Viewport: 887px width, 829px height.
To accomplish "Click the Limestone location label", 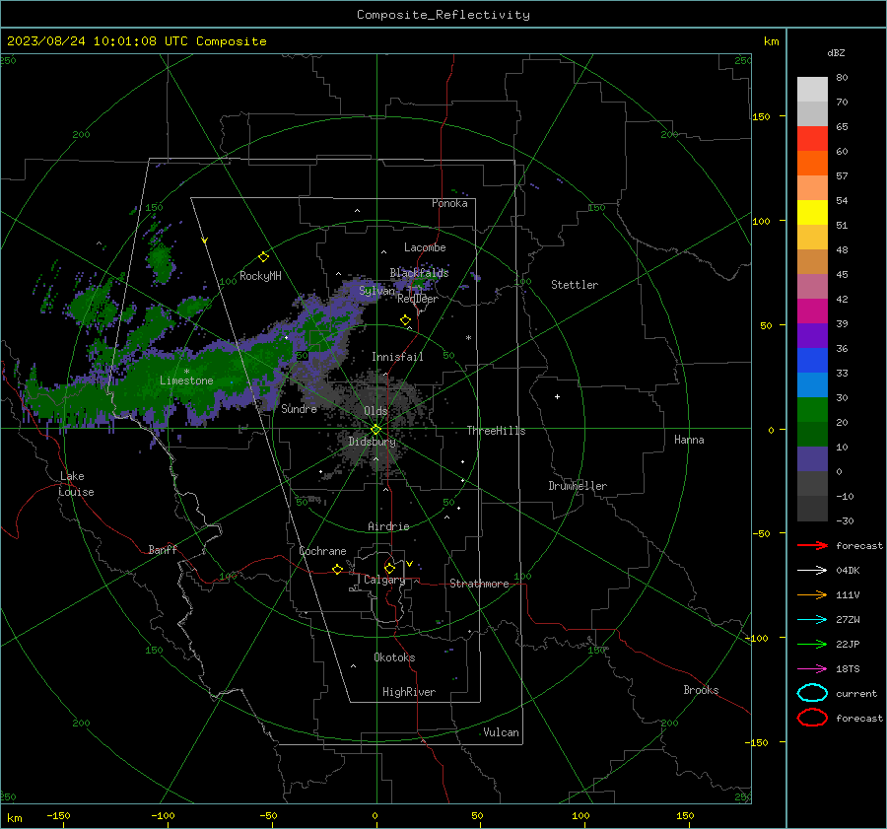I will pos(186,380).
